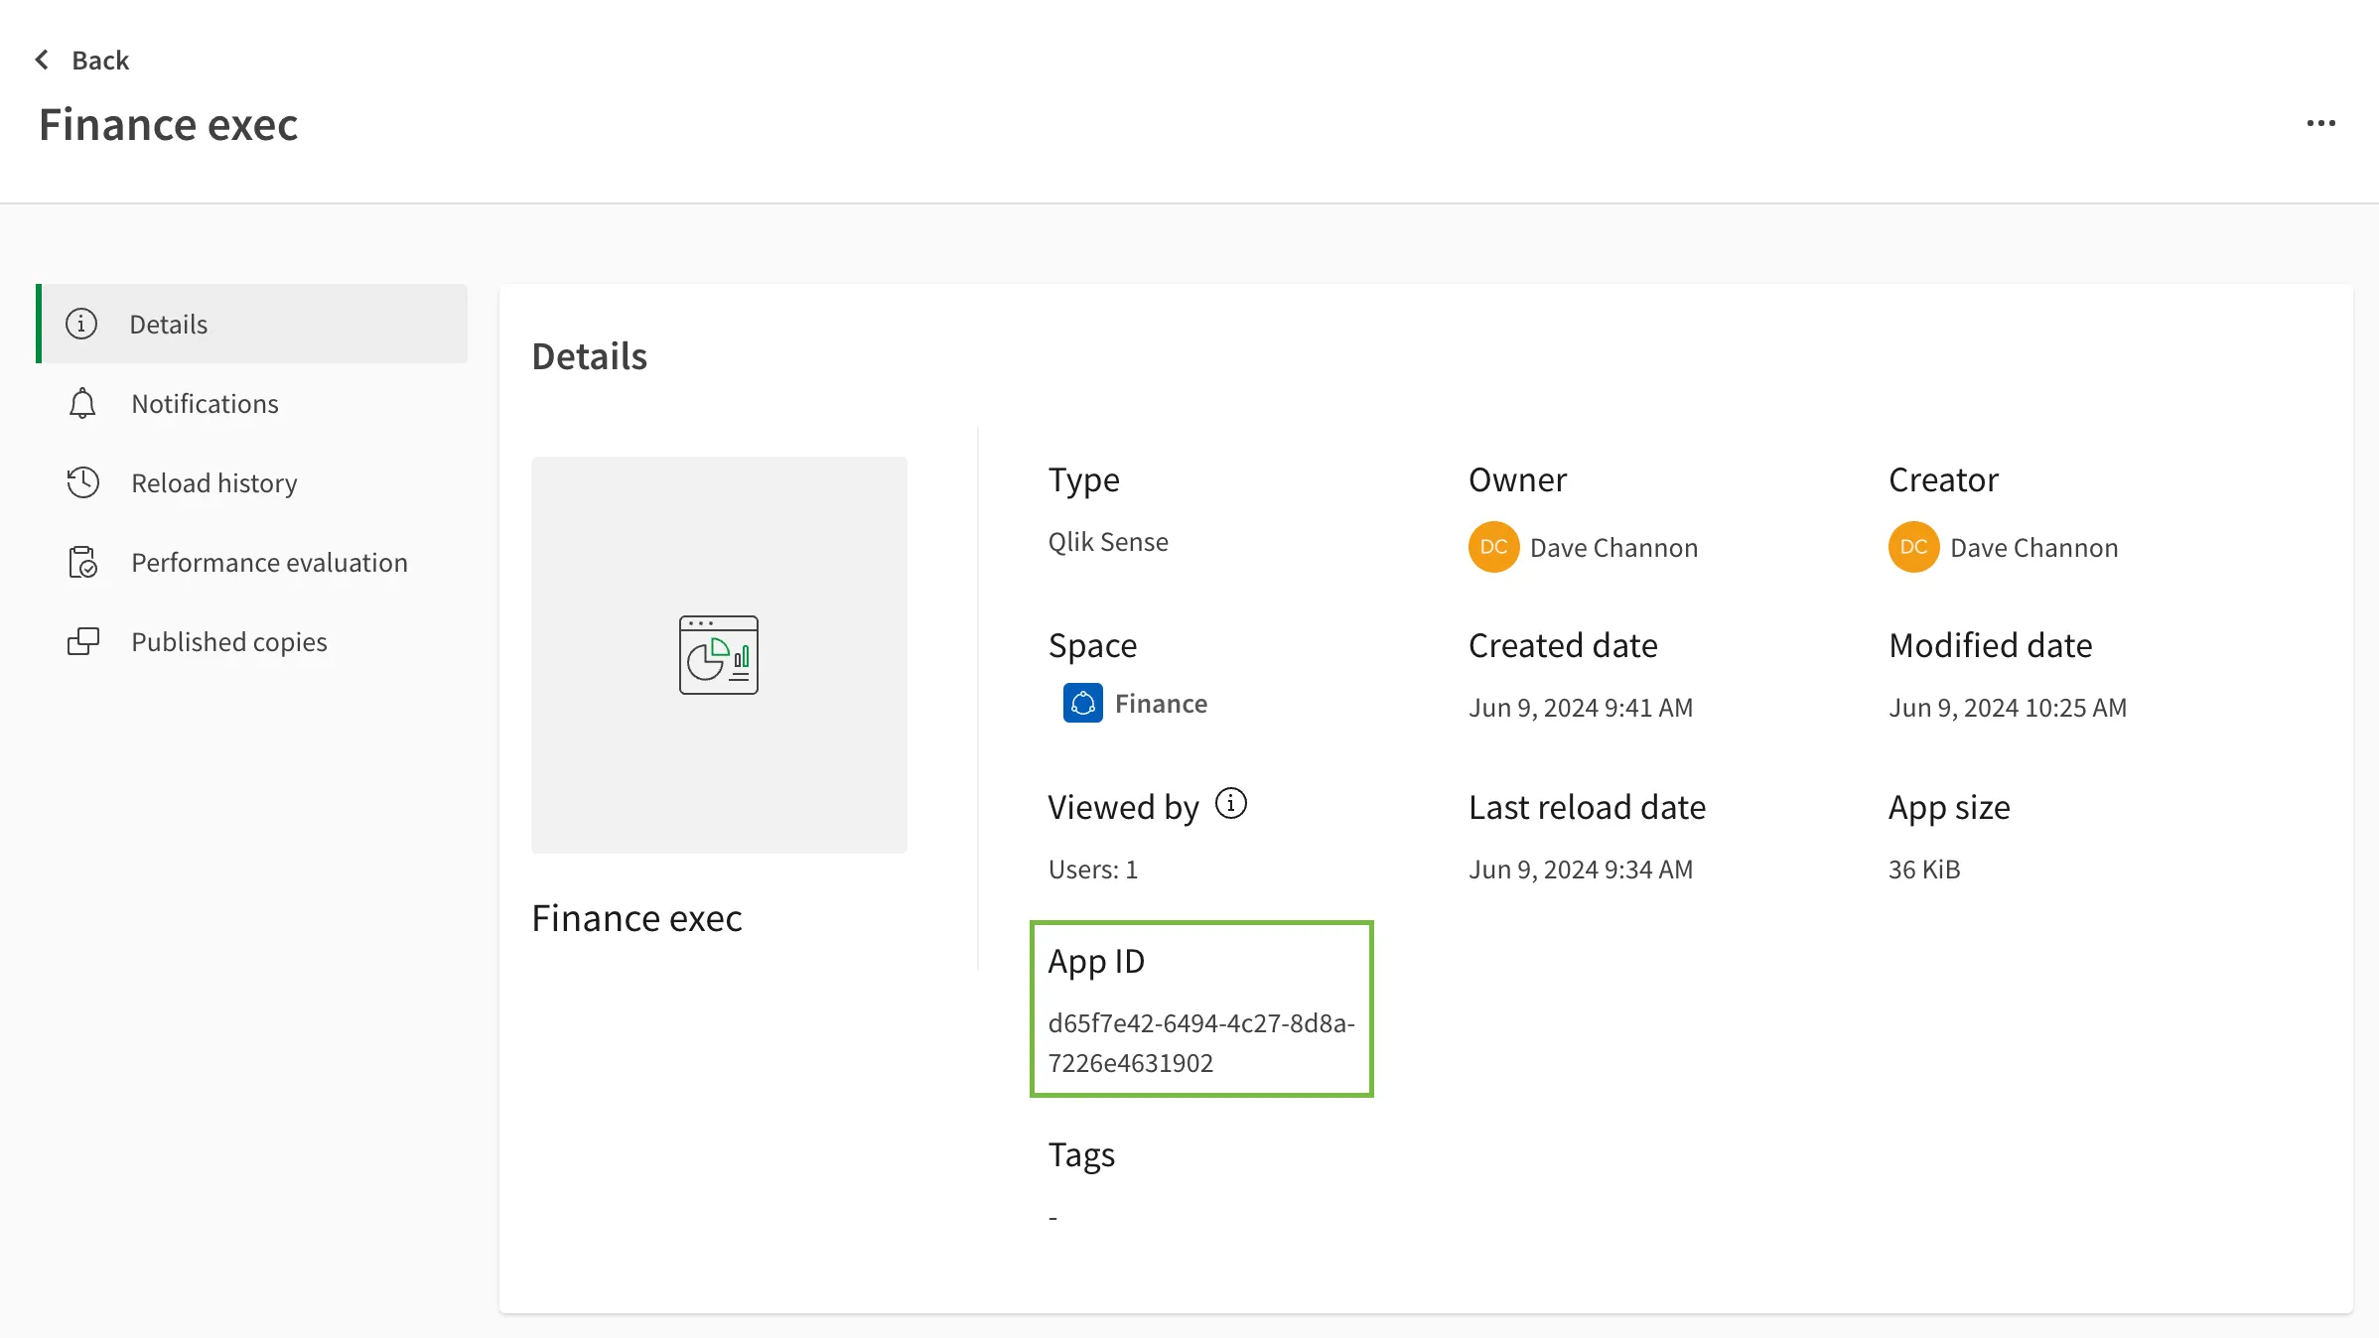
Task: Select the Reload history sidebar item
Action: 214,482
